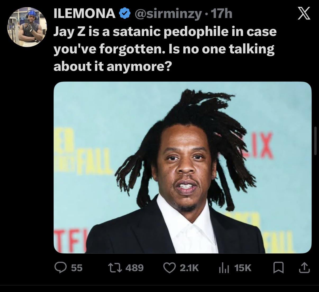Open the attached photo in full view
Screen dimensions: 319x292
pos(183,168)
